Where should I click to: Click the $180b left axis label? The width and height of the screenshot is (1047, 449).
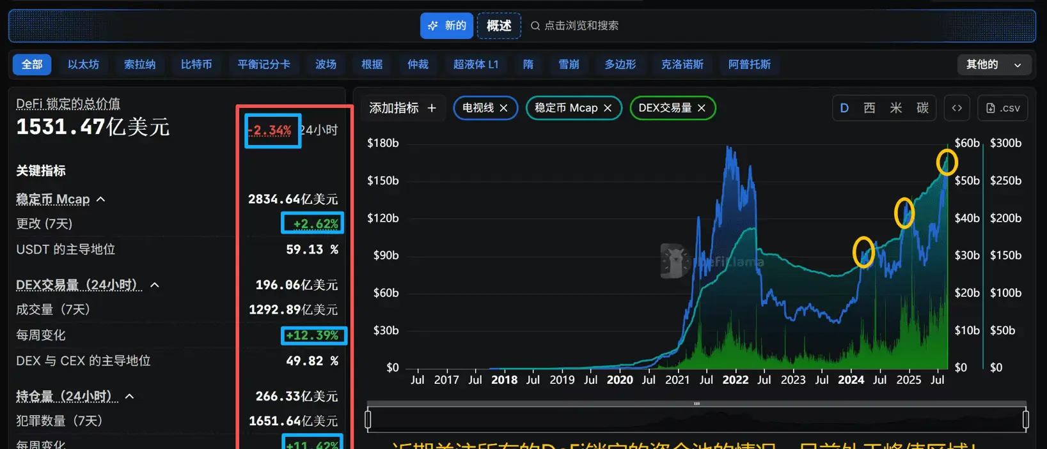pos(383,143)
